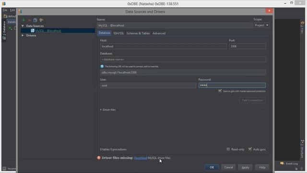Switch to the Database tab
Viewport: 307px width, 173px height.
[105, 33]
